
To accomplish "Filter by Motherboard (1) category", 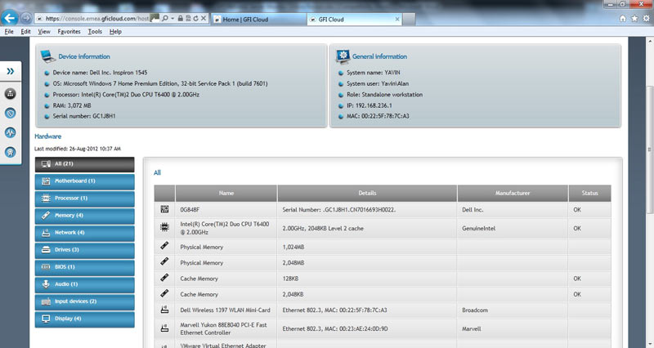I will point(85,181).
